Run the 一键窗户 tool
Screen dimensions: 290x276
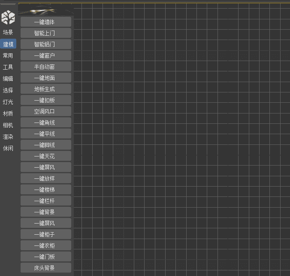(45, 55)
